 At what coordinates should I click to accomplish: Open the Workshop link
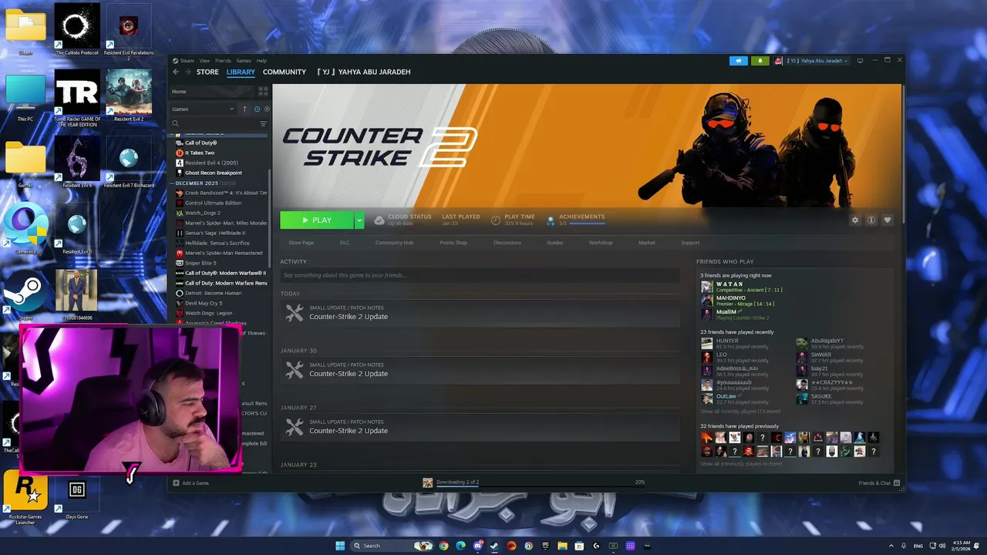601,243
